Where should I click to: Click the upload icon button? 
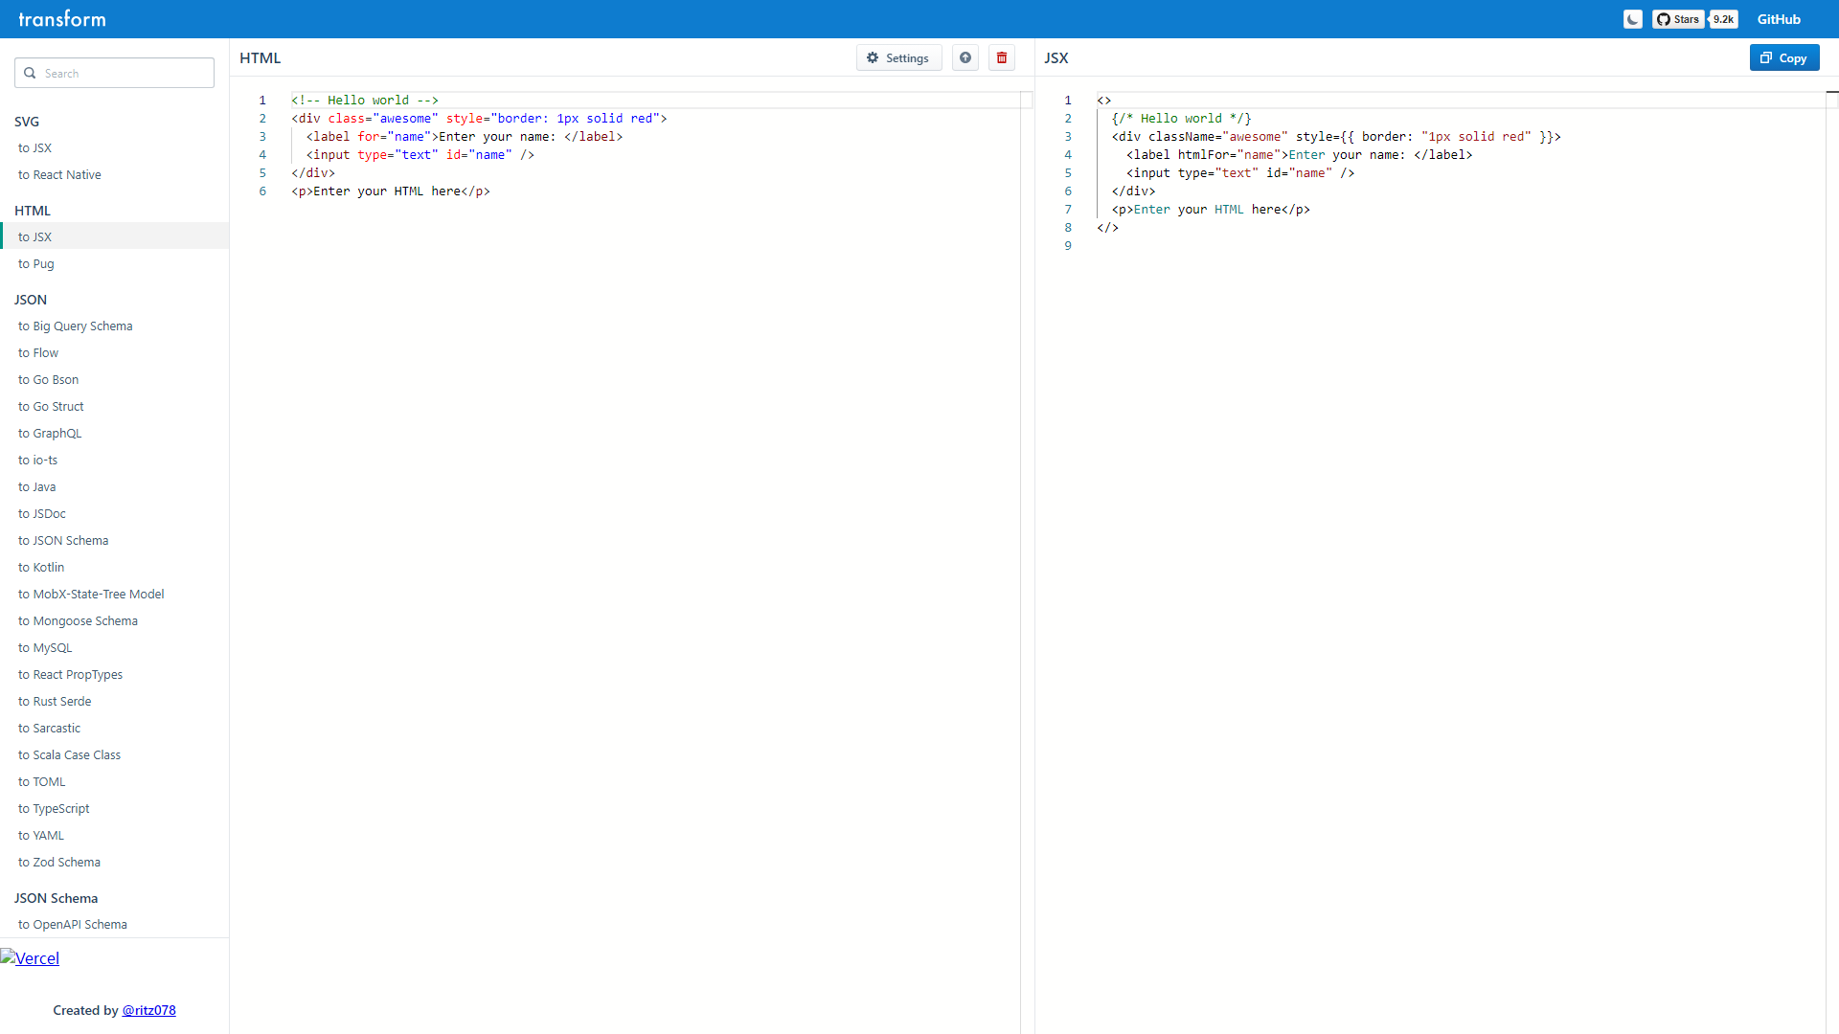click(x=965, y=57)
